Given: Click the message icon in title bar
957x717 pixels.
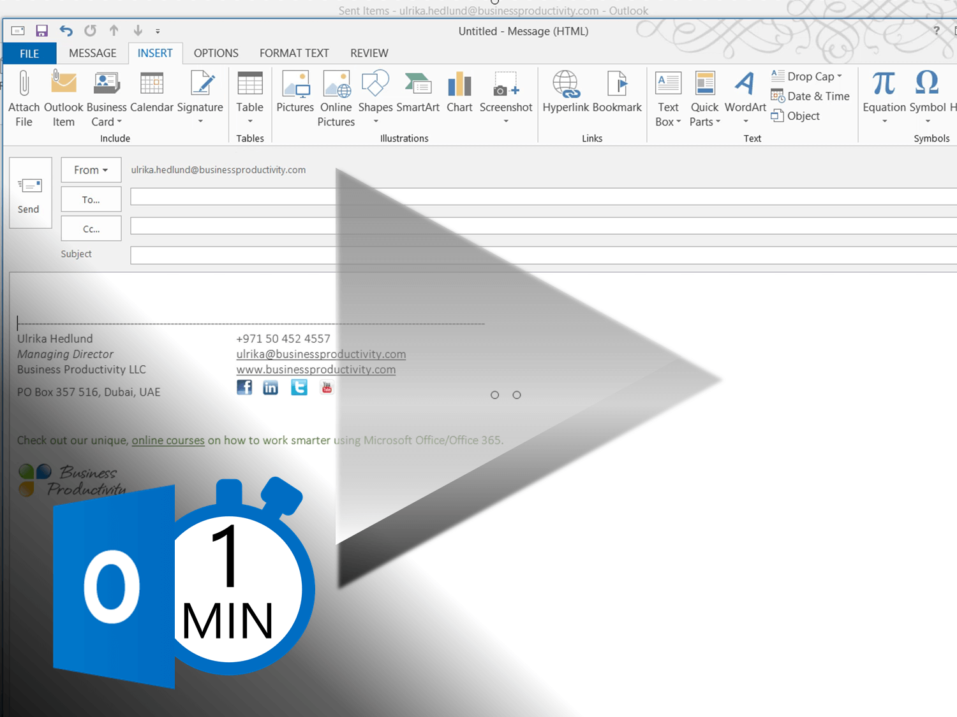Looking at the screenshot, I should tap(18, 31).
